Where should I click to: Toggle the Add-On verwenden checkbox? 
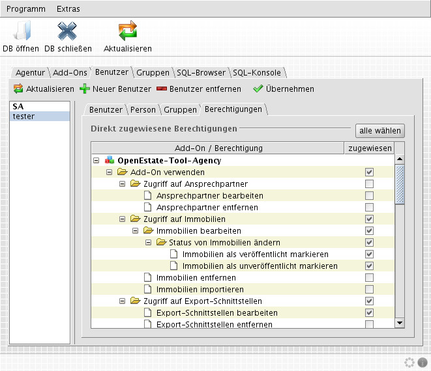pos(369,172)
